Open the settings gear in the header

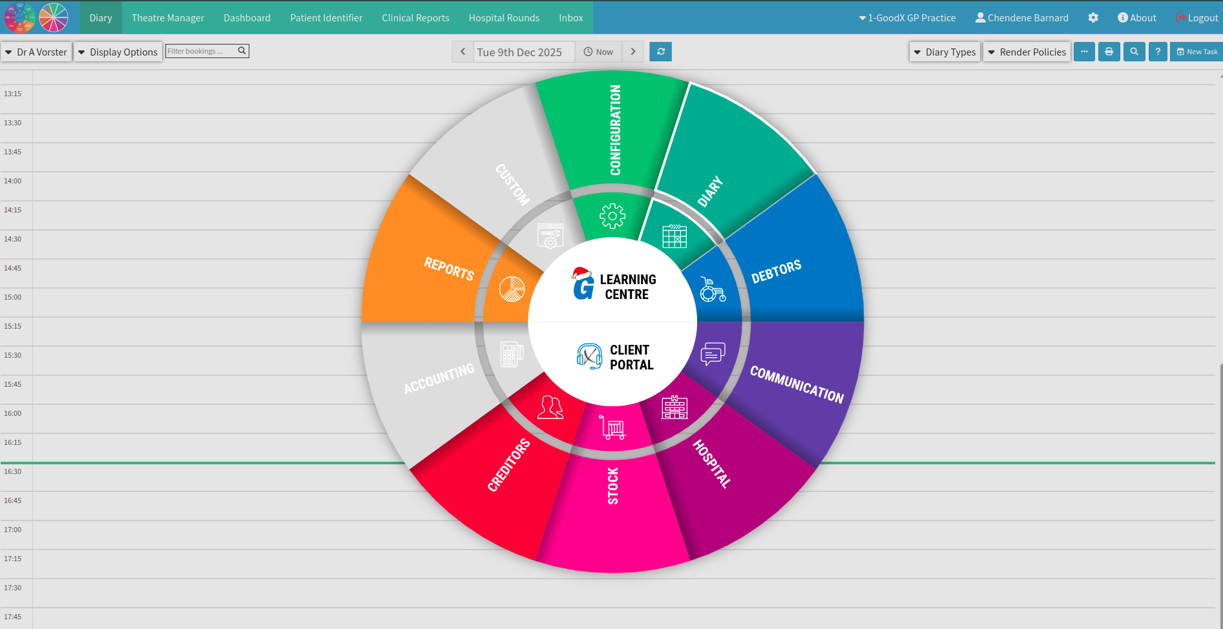pos(1093,17)
